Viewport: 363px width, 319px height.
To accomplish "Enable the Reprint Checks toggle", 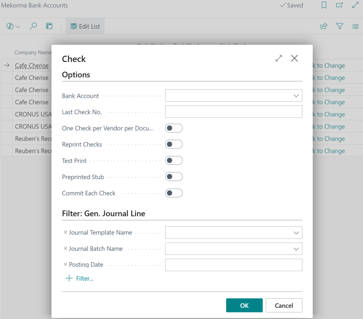I will [x=174, y=144].
